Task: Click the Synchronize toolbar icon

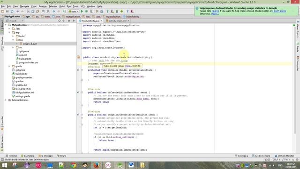Action: [12, 11]
